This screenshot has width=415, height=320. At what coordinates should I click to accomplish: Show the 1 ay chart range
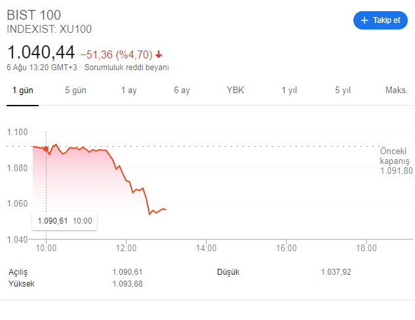(128, 90)
